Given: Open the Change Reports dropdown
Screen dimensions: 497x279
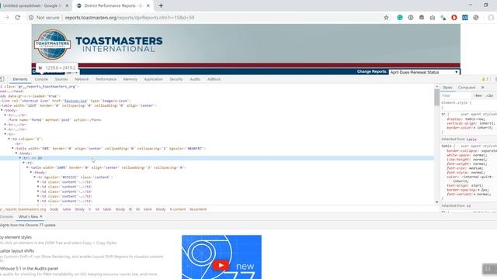Looking at the screenshot, I should click(x=424, y=72).
